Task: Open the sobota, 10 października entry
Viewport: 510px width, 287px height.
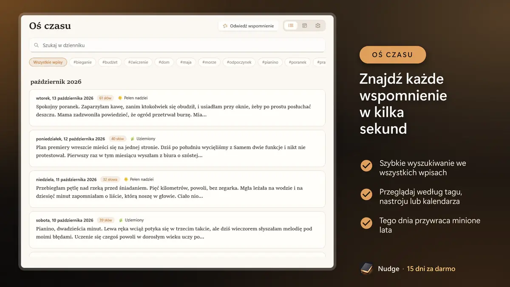Action: point(177,230)
